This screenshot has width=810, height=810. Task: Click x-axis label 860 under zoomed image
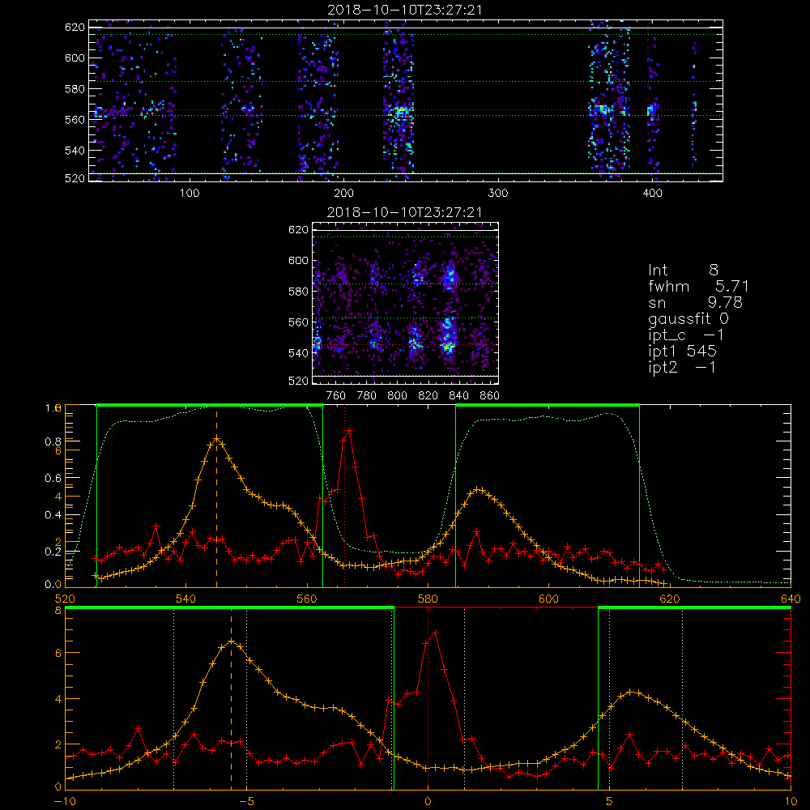490,396
